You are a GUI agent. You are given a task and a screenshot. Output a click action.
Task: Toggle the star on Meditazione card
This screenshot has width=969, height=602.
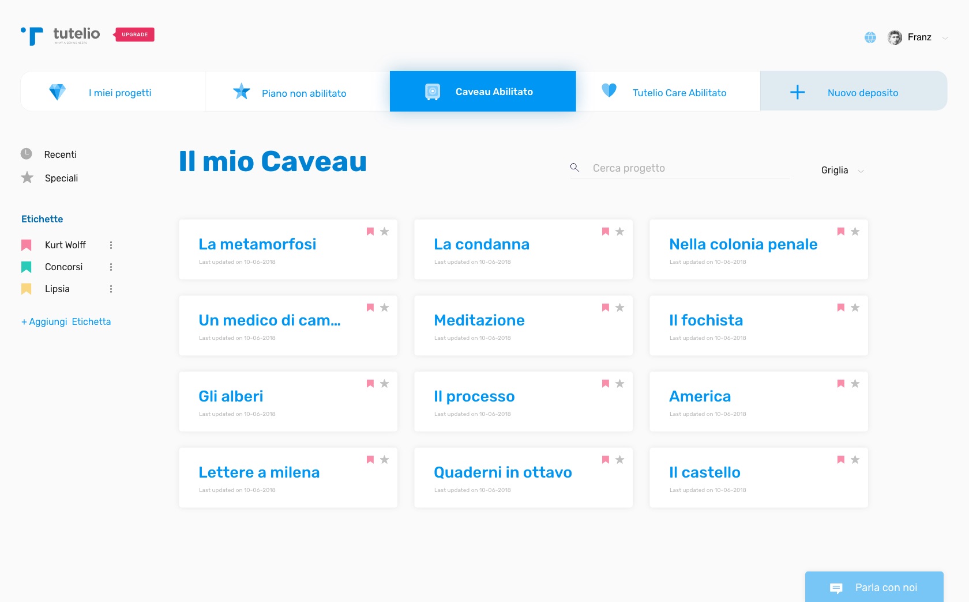click(x=620, y=308)
